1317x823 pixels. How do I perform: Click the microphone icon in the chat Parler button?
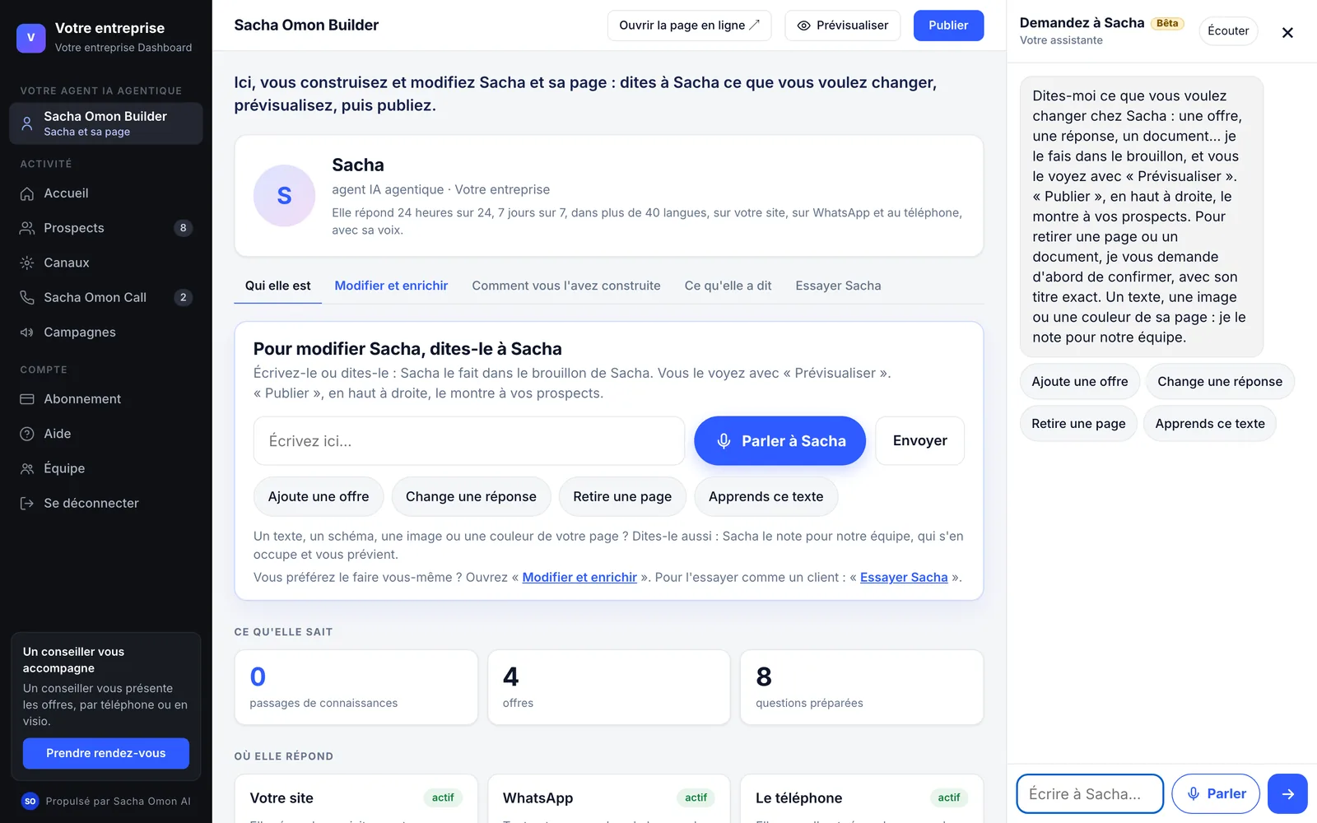coord(1194,793)
